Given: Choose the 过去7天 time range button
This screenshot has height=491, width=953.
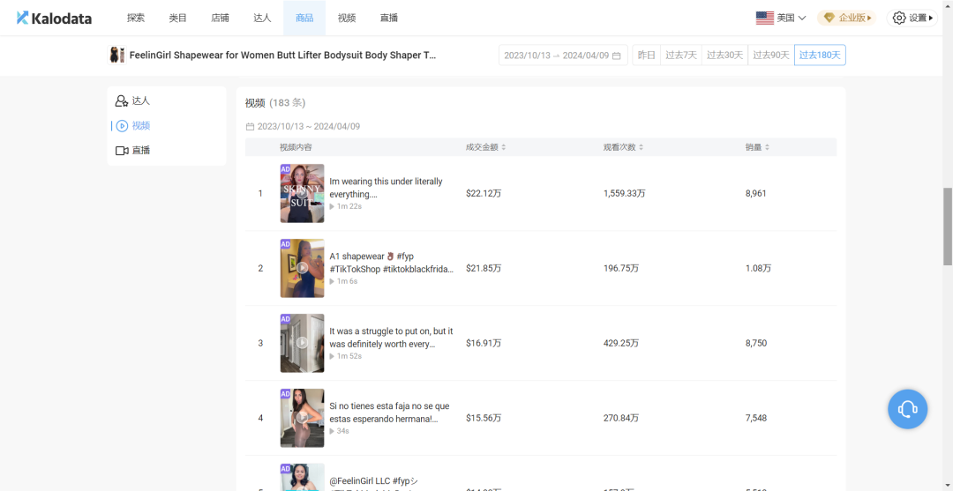Looking at the screenshot, I should 680,56.
